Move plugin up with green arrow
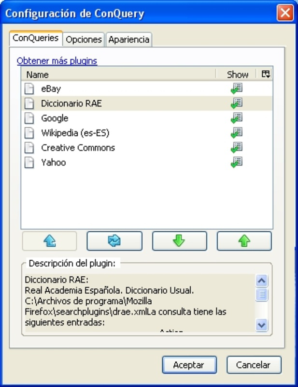This screenshot has width=298, height=387. coord(244,241)
